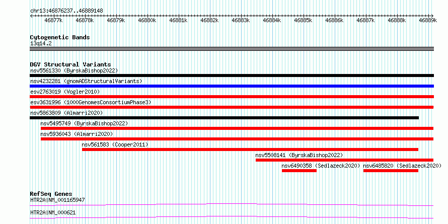Image resolution: width=448 pixels, height=224 pixels.
Task: Open nsv5936043 (Almarri2020) variant label
Action: (x=77, y=134)
